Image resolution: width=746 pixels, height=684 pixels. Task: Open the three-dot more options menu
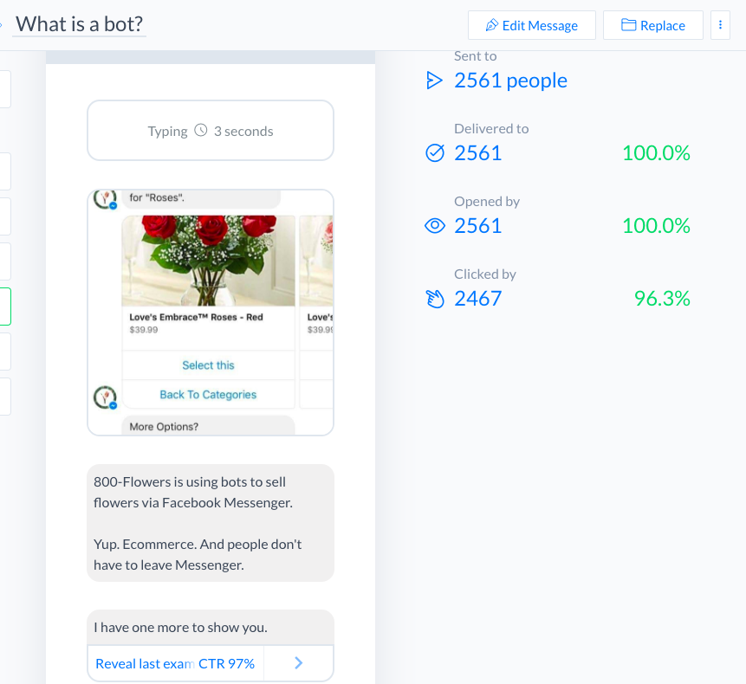pyautogui.click(x=720, y=25)
